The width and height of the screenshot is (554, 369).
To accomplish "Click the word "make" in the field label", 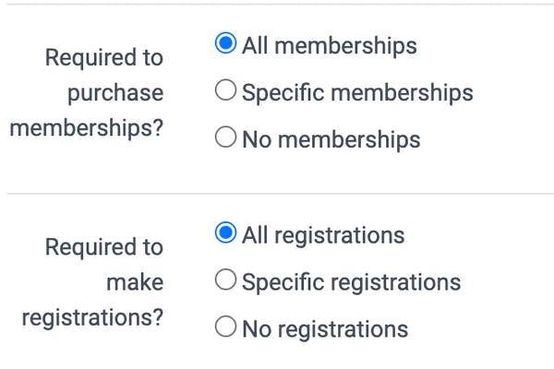I will click(x=135, y=282).
